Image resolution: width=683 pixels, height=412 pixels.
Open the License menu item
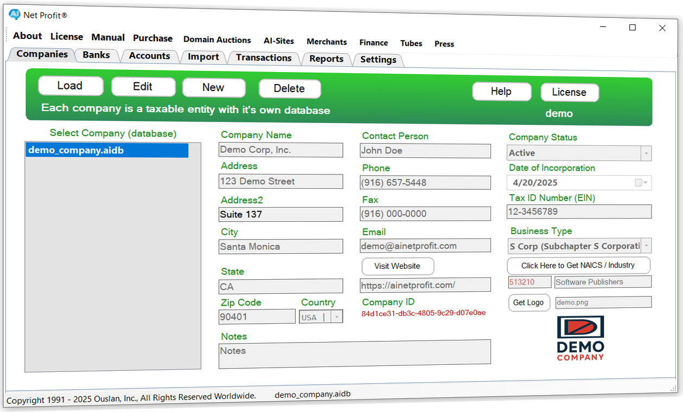point(67,36)
